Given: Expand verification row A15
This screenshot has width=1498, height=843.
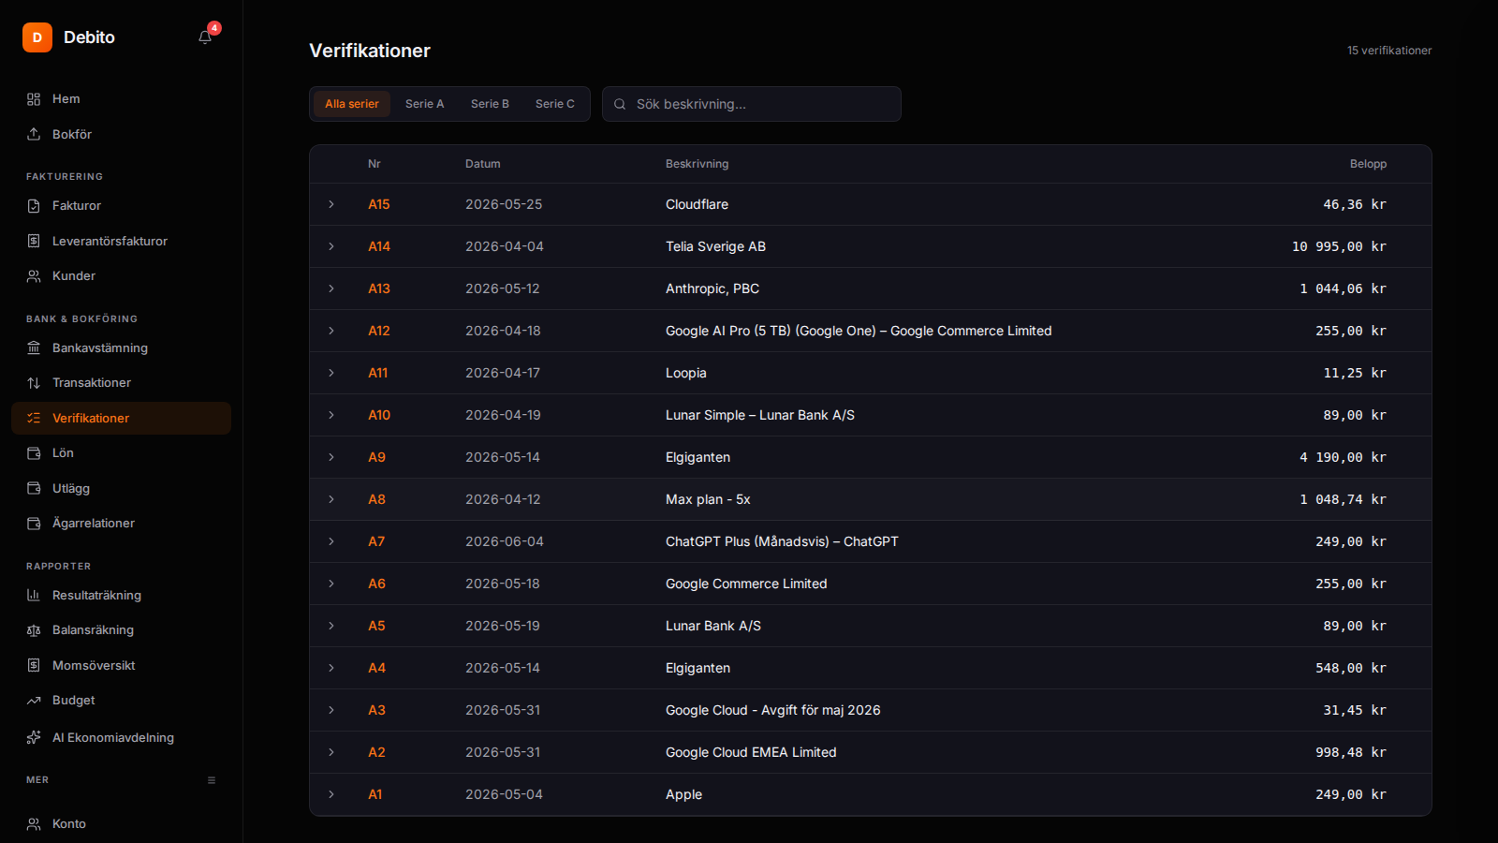Looking at the screenshot, I should coord(331,204).
